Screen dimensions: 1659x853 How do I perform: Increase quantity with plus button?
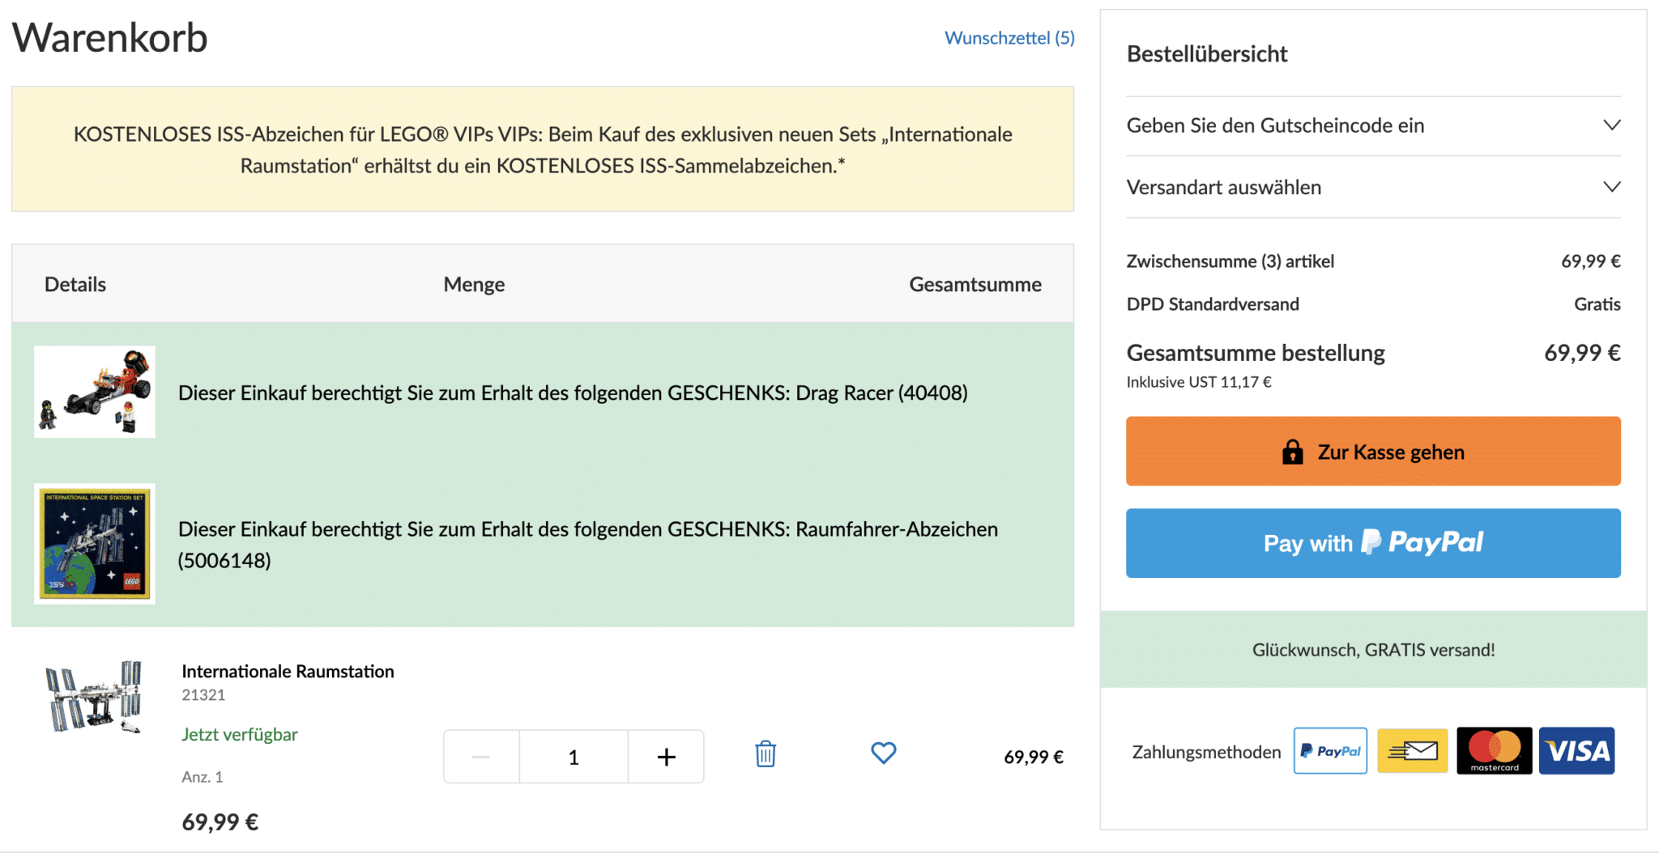pos(666,757)
